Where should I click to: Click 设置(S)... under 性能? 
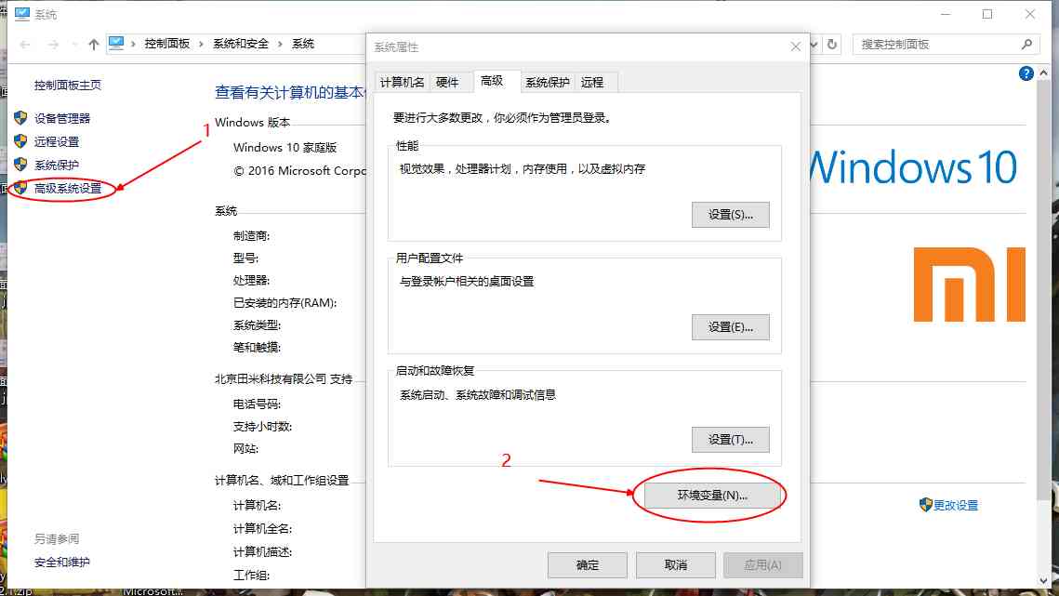730,215
